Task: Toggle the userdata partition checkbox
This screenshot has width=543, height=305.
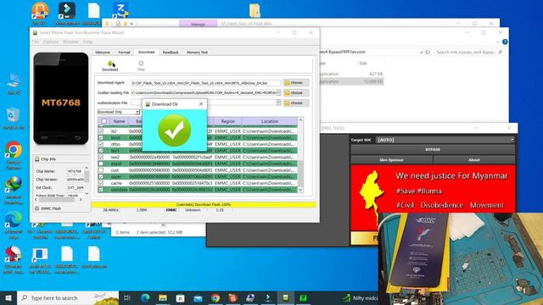Action: pyautogui.click(x=101, y=190)
